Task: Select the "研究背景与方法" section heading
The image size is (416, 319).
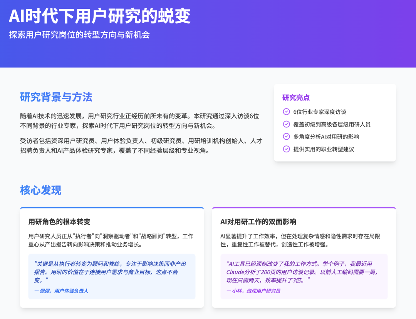Action: coord(56,97)
